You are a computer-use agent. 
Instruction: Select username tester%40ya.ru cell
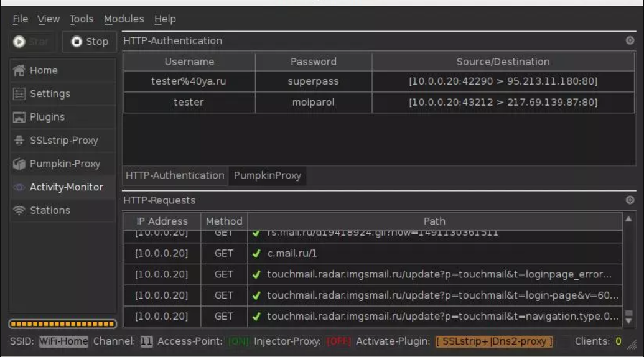[x=189, y=81]
